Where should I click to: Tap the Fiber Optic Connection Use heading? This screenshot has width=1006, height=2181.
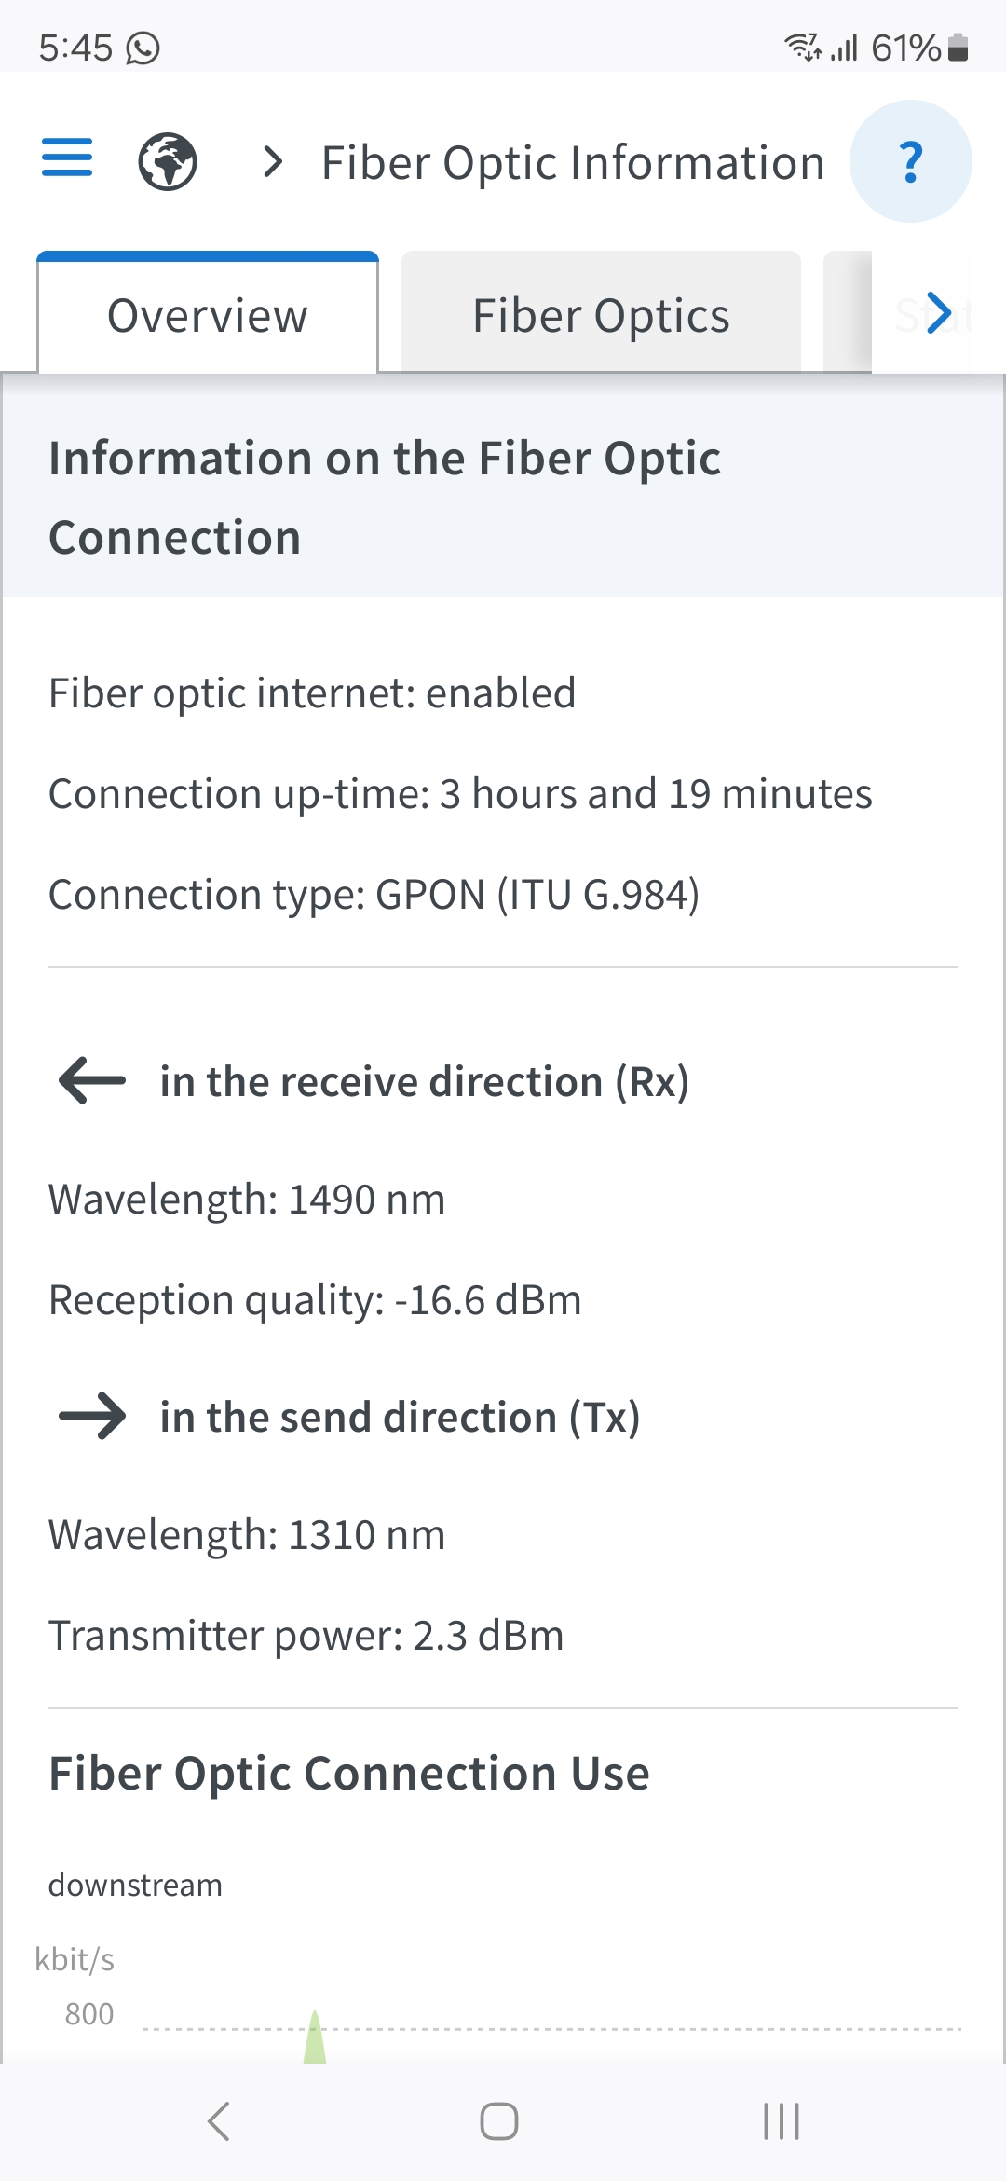349,1773
